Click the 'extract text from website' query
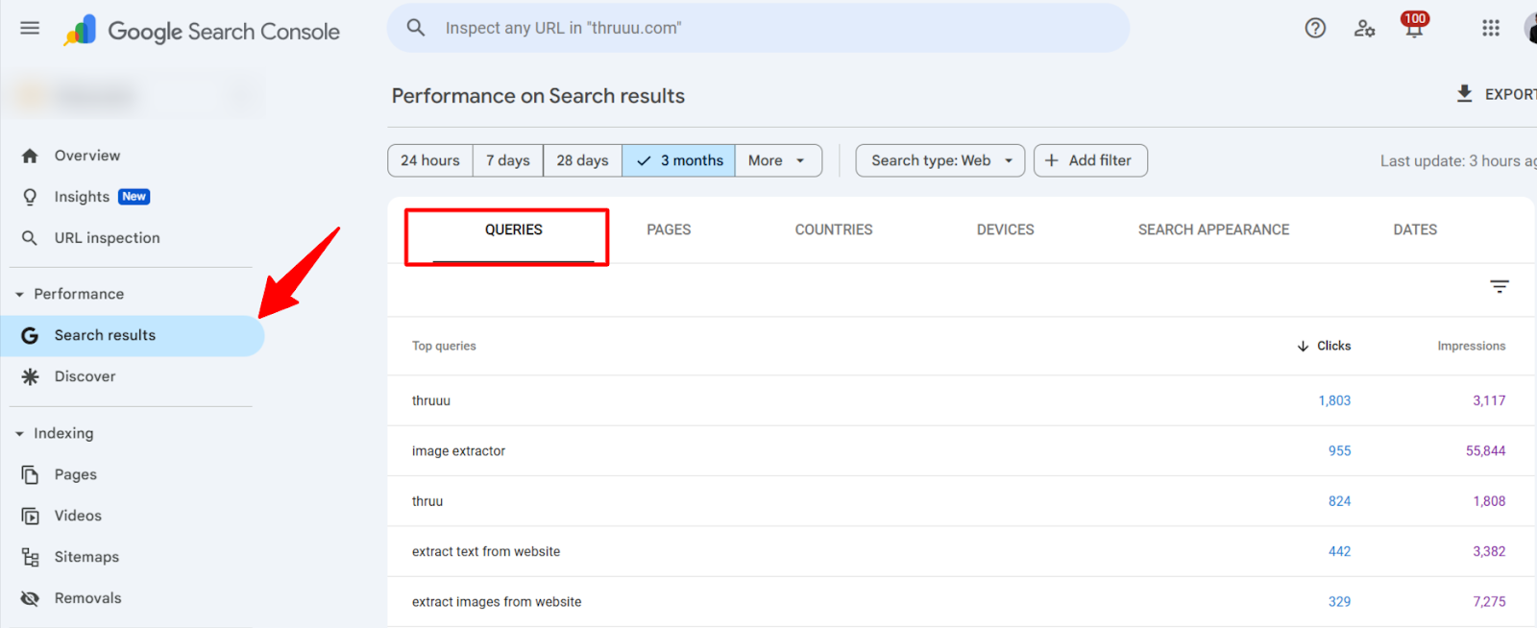The height and width of the screenshot is (628, 1537). click(x=486, y=551)
